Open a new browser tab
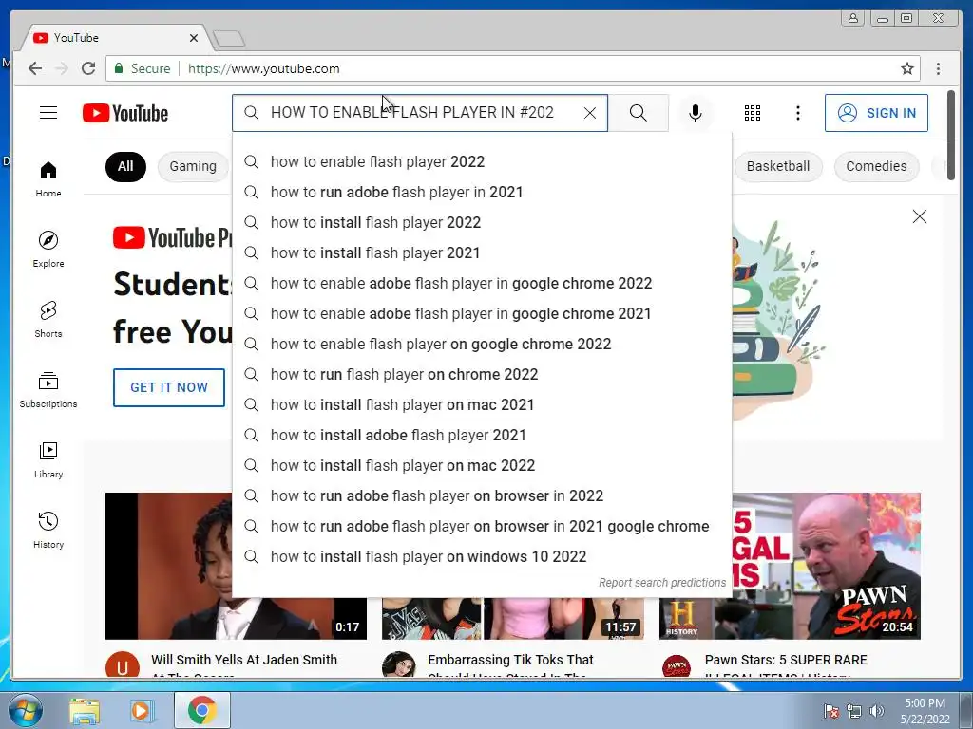 [229, 38]
